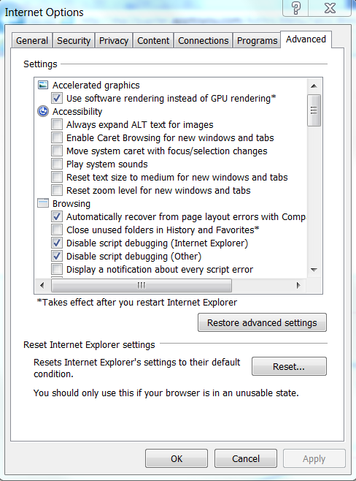
Task: Click the vertical scrollbar up arrow
Action: [x=314, y=86]
